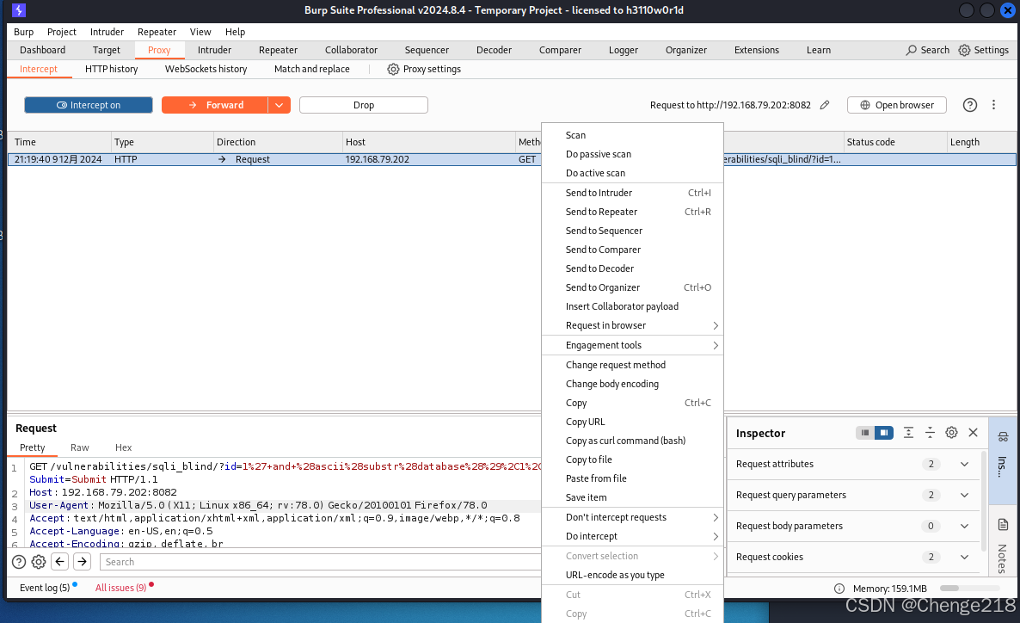Open the Match and replace tab
Viewport: 1020px width, 623px height.
pos(311,69)
